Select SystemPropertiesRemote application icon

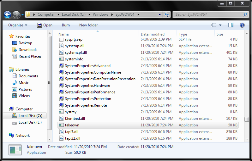(x=61, y=105)
